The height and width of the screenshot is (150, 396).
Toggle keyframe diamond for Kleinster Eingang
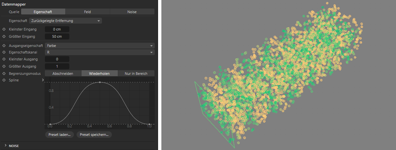coord(4,30)
